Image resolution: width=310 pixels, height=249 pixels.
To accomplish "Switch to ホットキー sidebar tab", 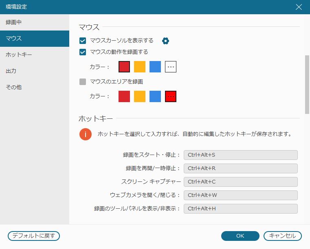I will (35, 55).
